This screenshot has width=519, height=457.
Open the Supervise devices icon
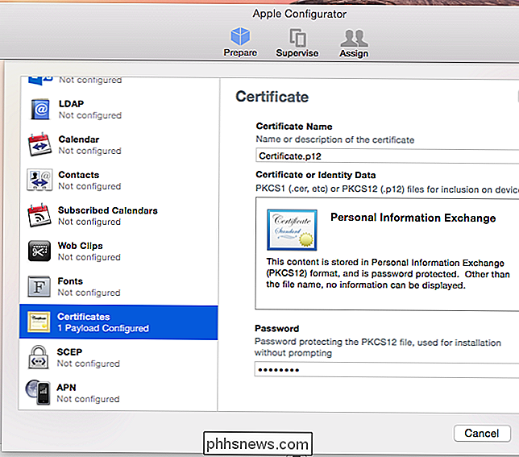[x=297, y=37]
